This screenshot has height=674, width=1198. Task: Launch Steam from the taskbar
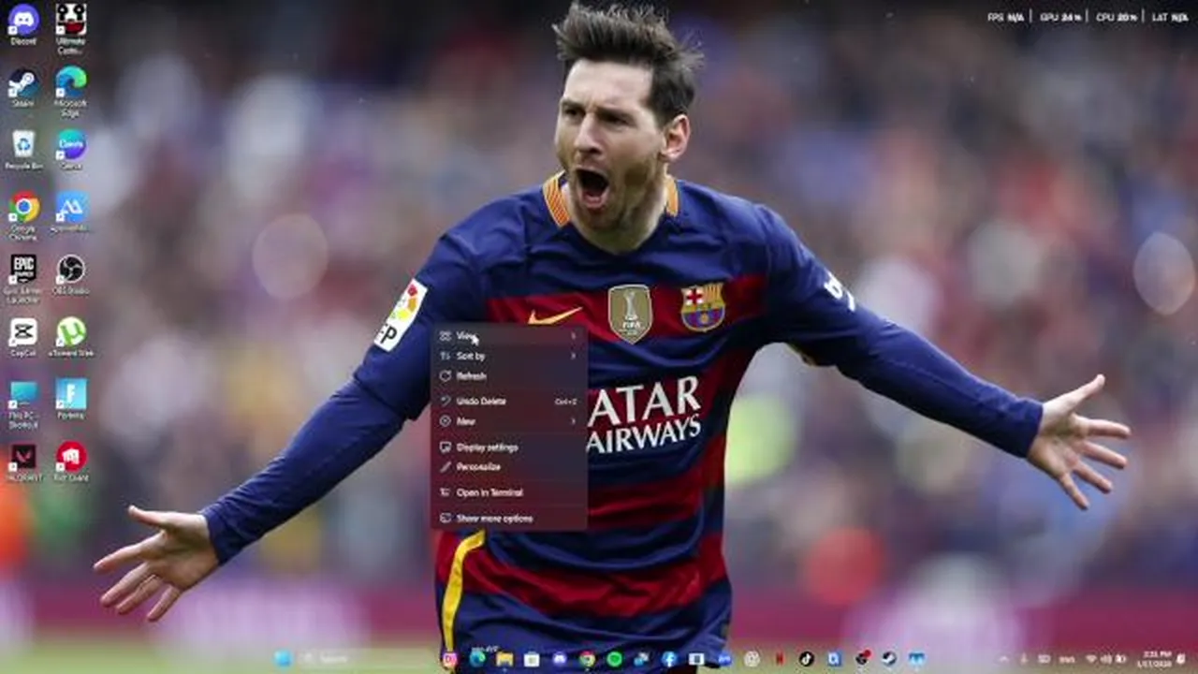point(888,659)
